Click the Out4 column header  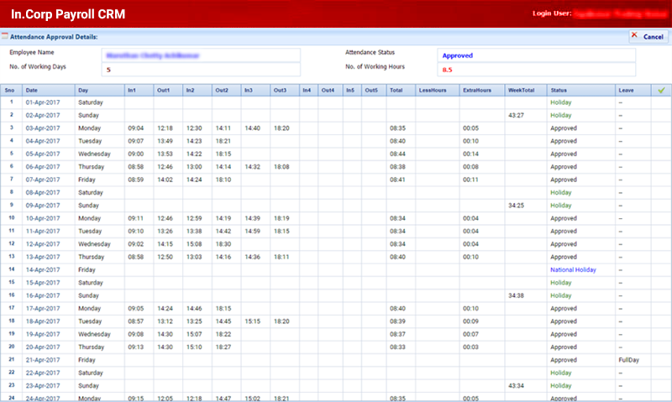[x=330, y=91]
